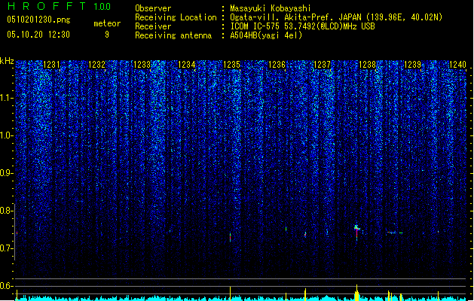Image resolution: width=474 pixels, height=301 pixels.
Task: Click the 0.7 frequency axis label
Action: (x=6, y=248)
